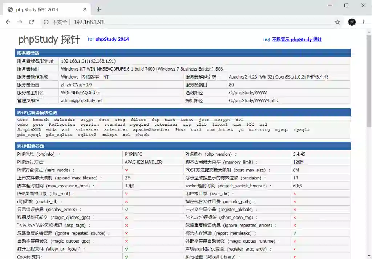The height and width of the screenshot is (259, 372).
Task: Click the magic_quotes_runtime red cross mark
Action: point(295,241)
